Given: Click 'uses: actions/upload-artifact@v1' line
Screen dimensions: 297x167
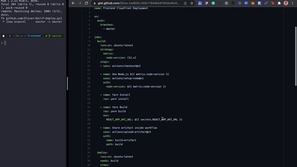Looking at the screenshot, I should coord(127,132).
